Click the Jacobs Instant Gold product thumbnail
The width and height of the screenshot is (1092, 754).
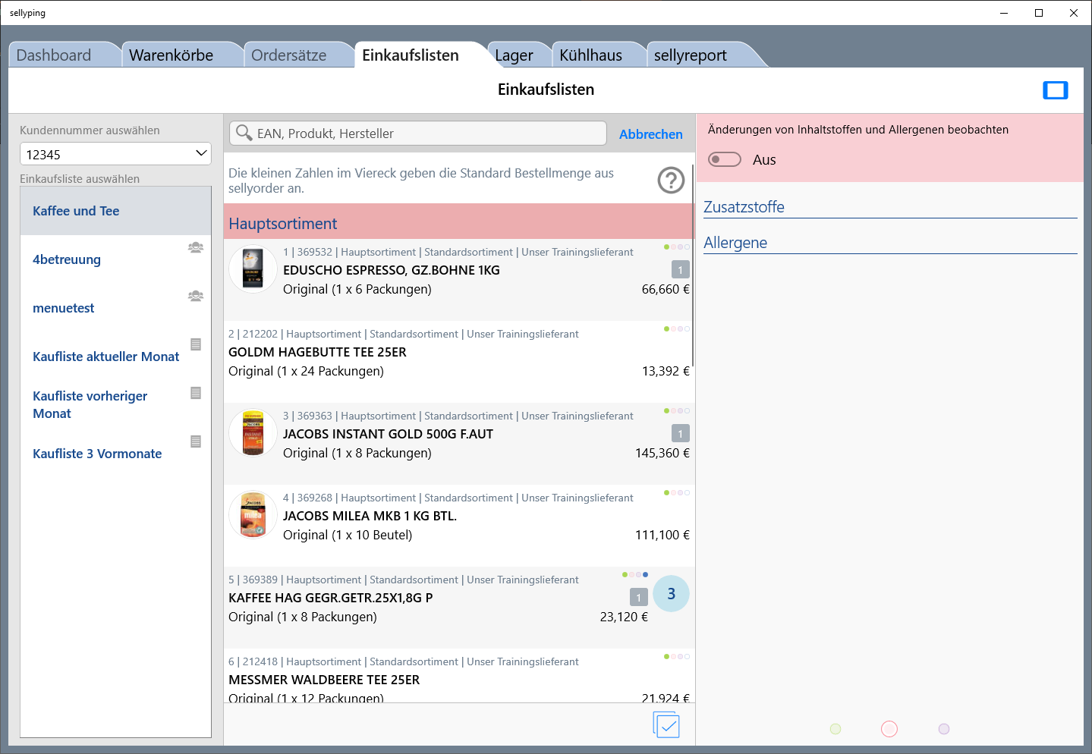[x=253, y=433]
